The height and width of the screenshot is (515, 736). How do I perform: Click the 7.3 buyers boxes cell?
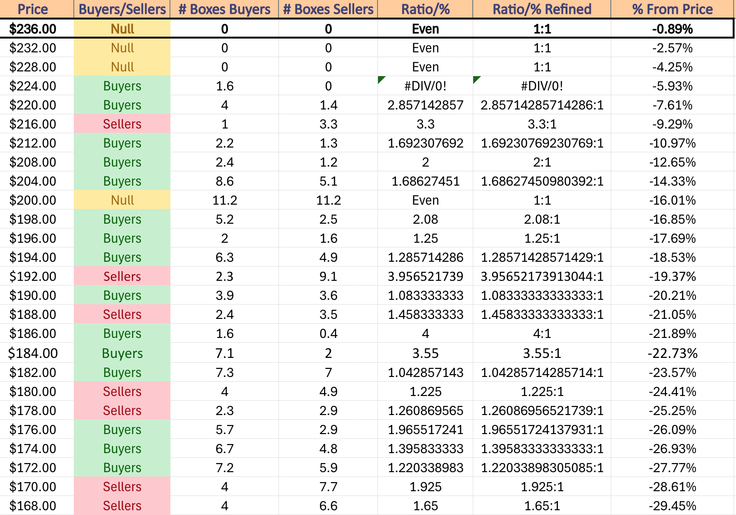[x=224, y=372]
